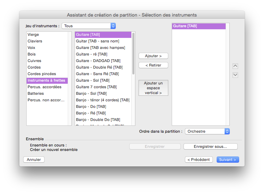This screenshot has width=264, height=194.
Task: Open the Ordre dans la partition dropdown
Action: [207, 131]
